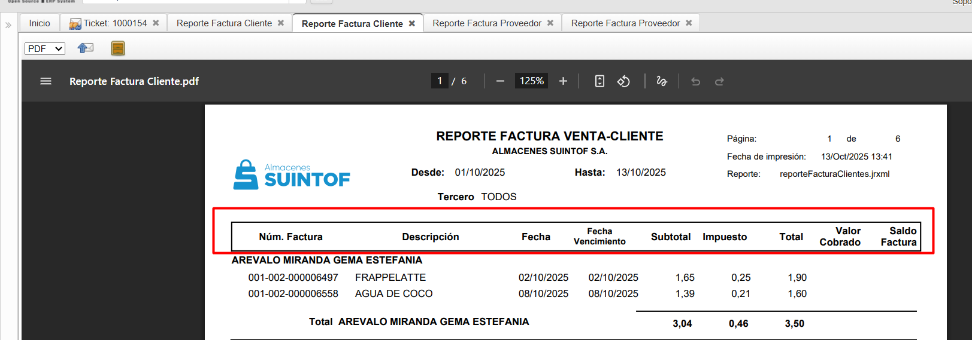Switch to first Reporte Factura Proveedor tab

click(x=486, y=23)
